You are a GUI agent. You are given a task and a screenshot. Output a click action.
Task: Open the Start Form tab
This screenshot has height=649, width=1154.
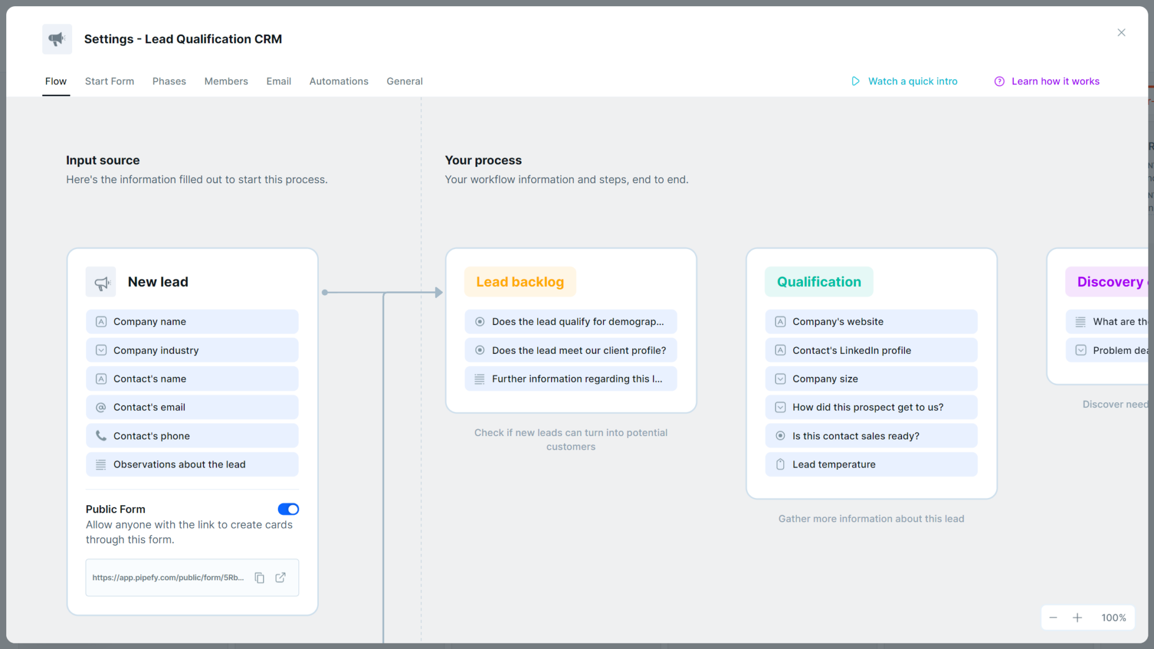point(109,81)
